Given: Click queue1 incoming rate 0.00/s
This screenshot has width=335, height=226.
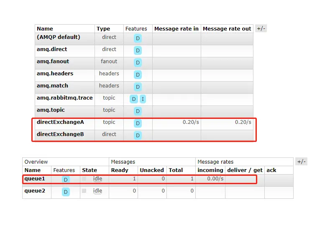Looking at the screenshot, I should [x=215, y=179].
